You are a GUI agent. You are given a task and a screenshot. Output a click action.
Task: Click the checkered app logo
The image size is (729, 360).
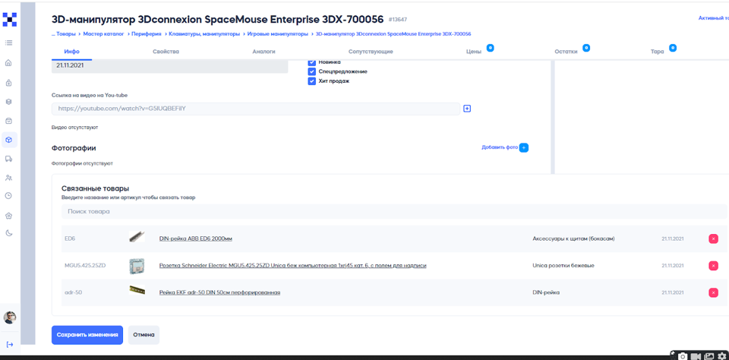[9, 20]
